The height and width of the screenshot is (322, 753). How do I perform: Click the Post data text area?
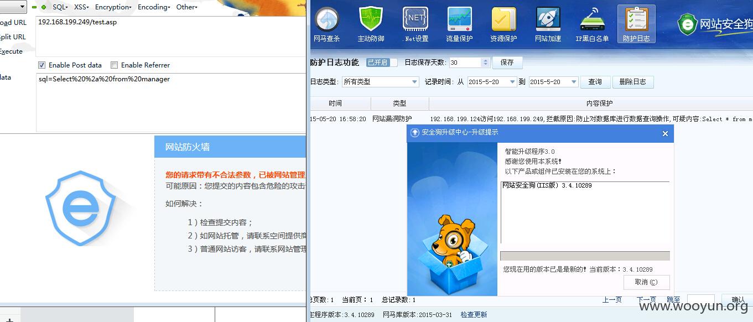(171, 103)
